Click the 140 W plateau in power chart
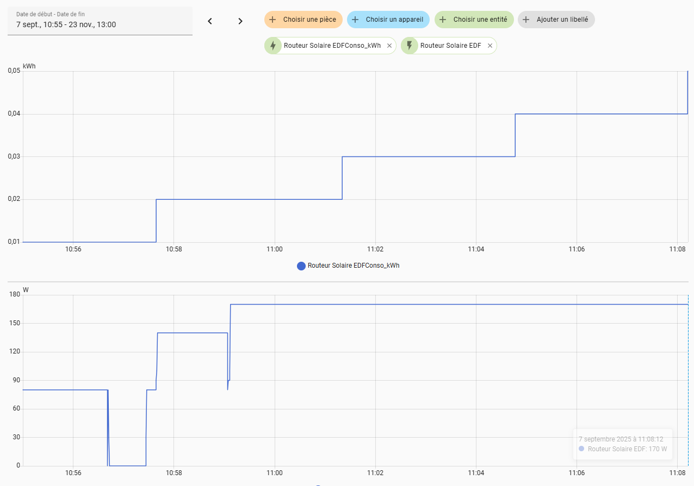 pos(192,332)
